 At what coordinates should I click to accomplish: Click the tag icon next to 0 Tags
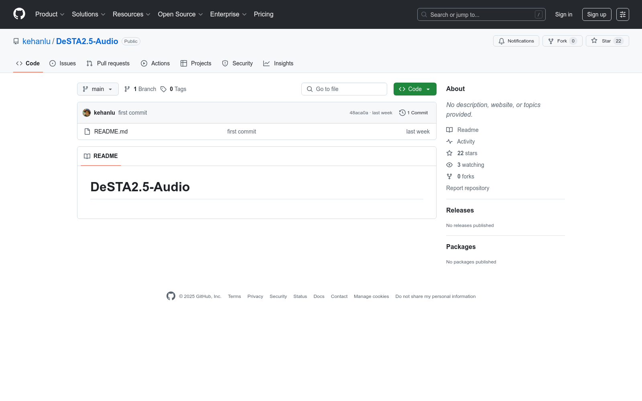tap(163, 89)
